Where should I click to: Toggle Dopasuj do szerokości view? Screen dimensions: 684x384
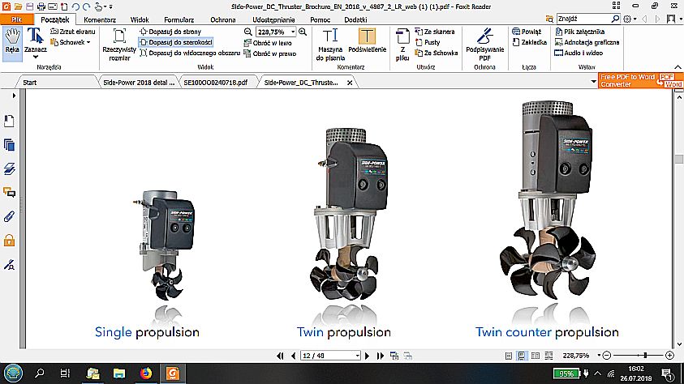click(x=176, y=42)
